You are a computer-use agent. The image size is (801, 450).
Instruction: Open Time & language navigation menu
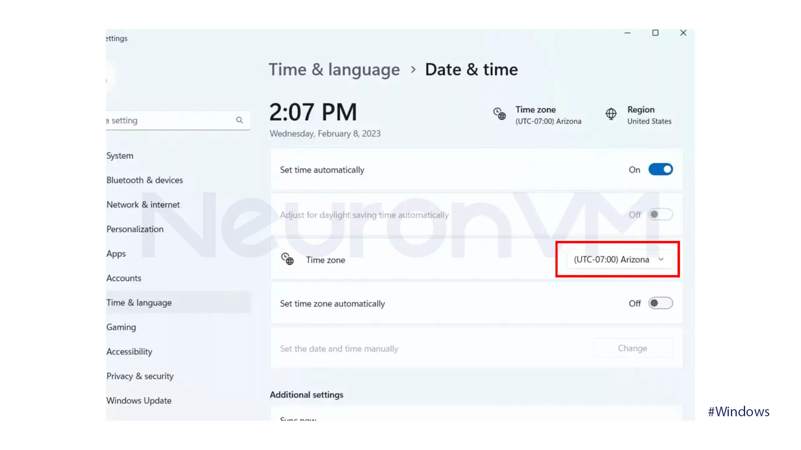click(x=139, y=302)
